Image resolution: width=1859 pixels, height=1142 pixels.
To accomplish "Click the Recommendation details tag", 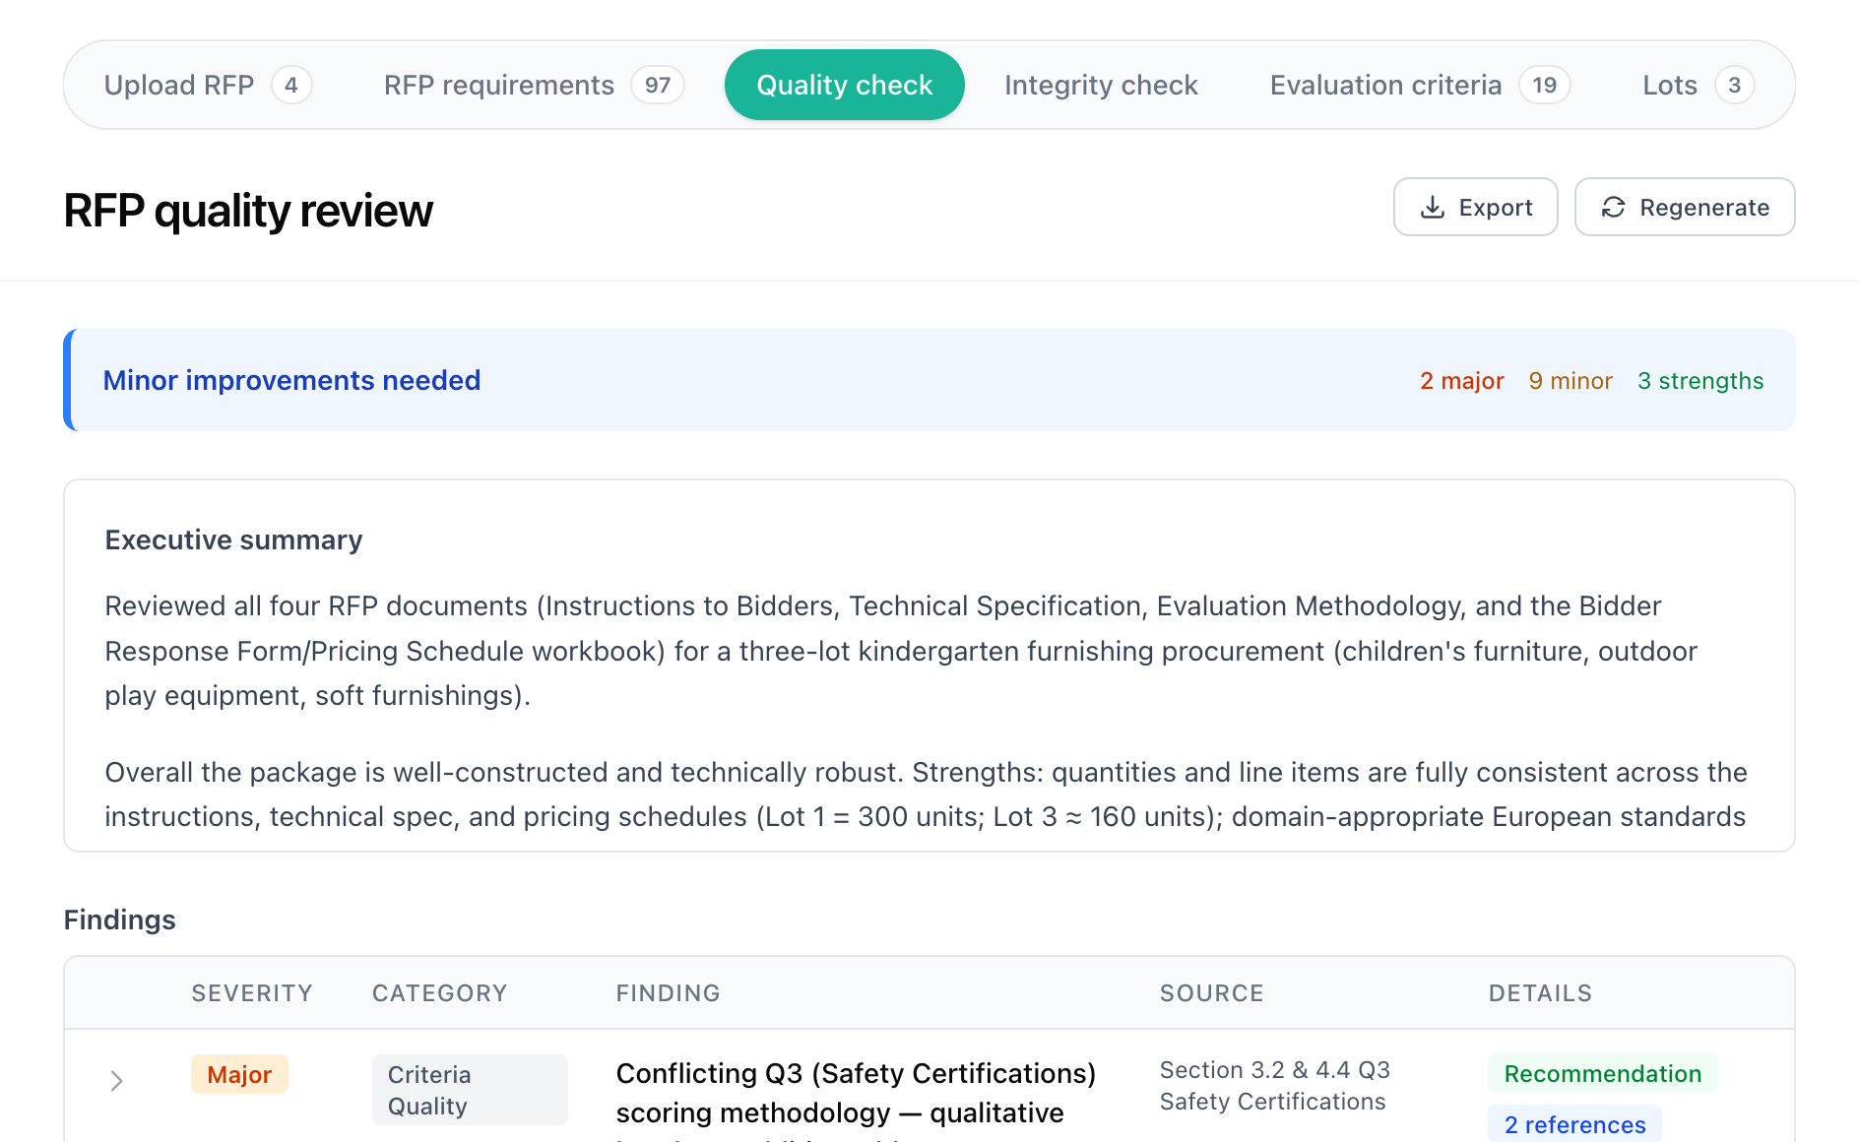I will pos(1602,1074).
